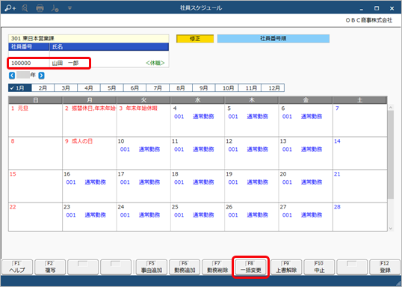Click the green <休職> status label
402x287 pixels.
[155, 63]
